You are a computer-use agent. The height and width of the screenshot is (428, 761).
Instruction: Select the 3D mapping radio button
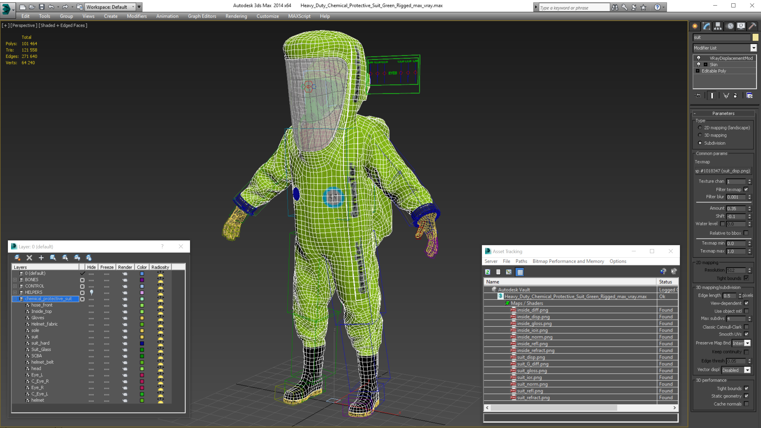tap(700, 135)
